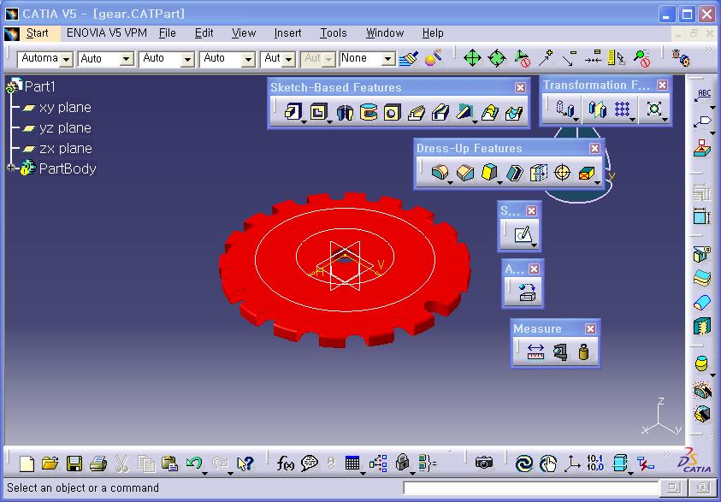Close the Measure toolbar
Image resolution: width=721 pixels, height=502 pixels.
tap(590, 328)
